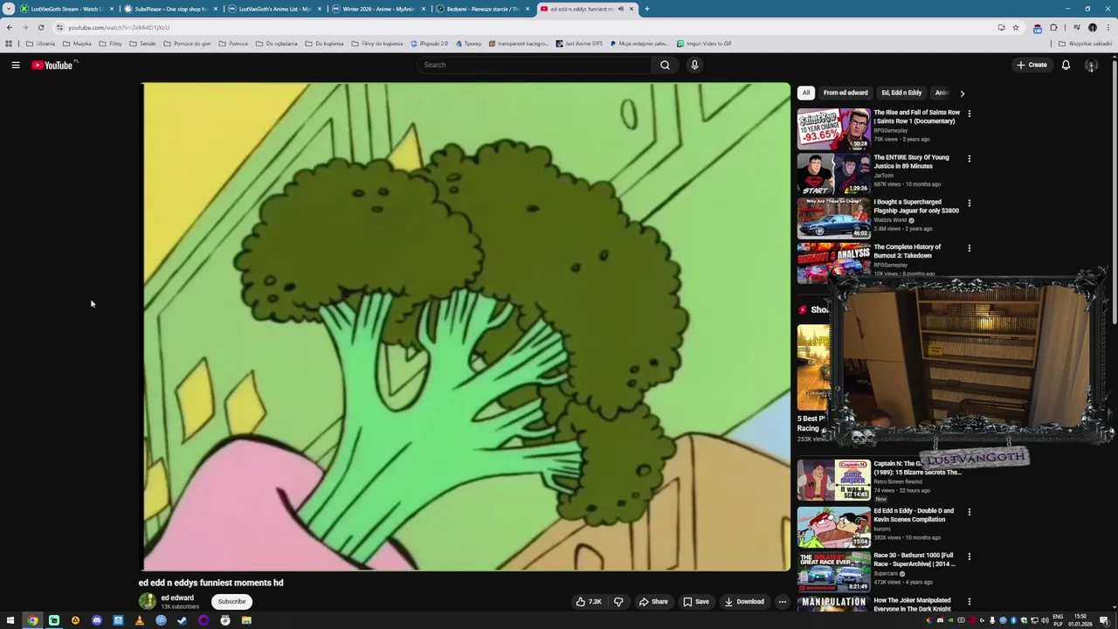Click the Download button
Image resolution: width=1118 pixels, height=629 pixels.
click(744, 601)
